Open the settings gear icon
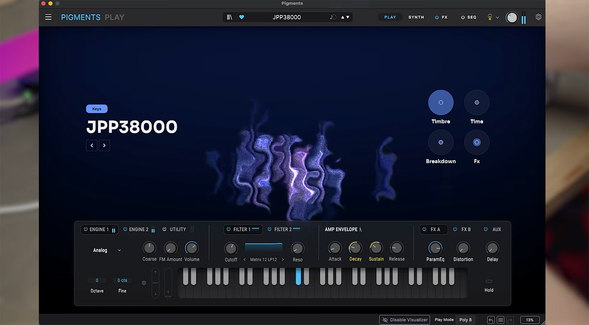 point(539,17)
